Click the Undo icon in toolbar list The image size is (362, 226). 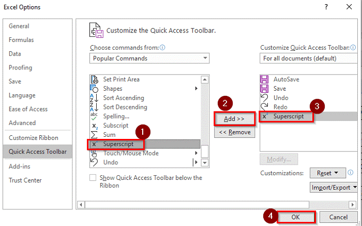(x=265, y=98)
